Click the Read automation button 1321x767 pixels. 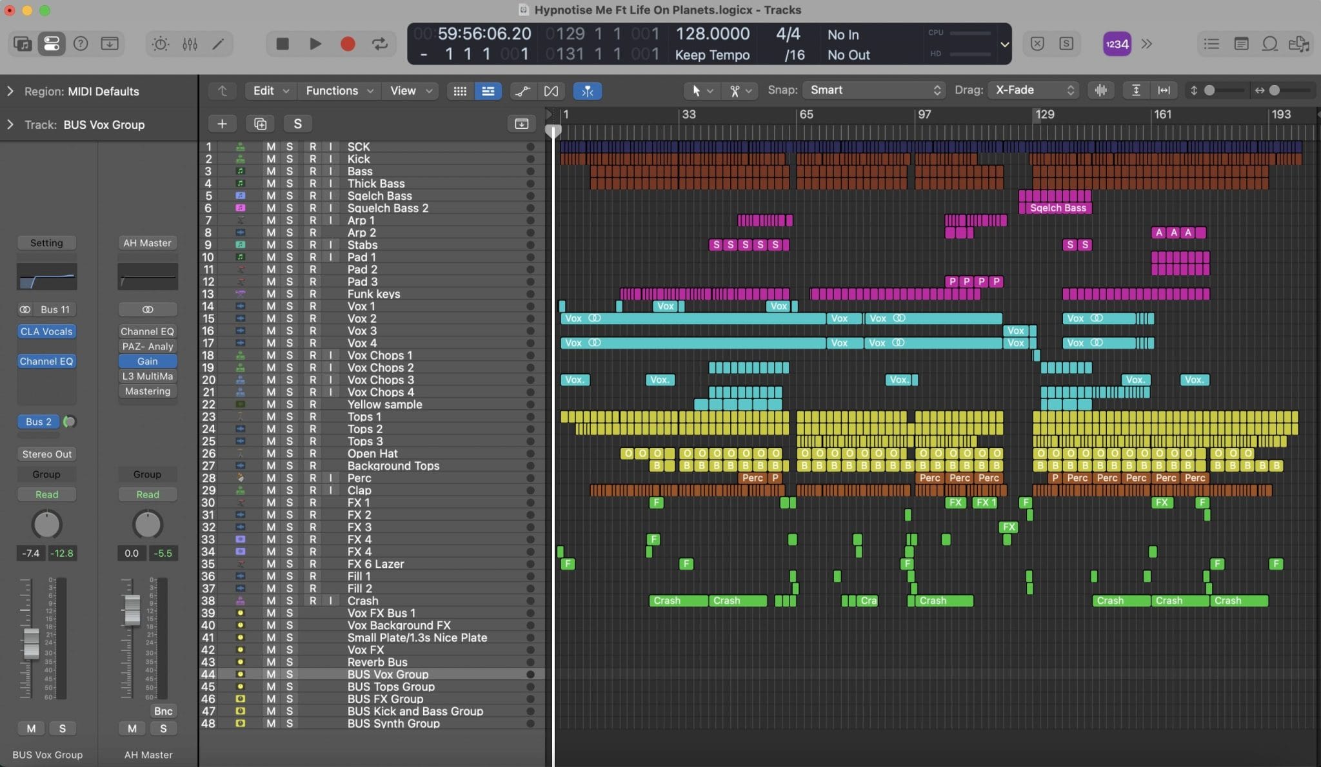point(46,494)
